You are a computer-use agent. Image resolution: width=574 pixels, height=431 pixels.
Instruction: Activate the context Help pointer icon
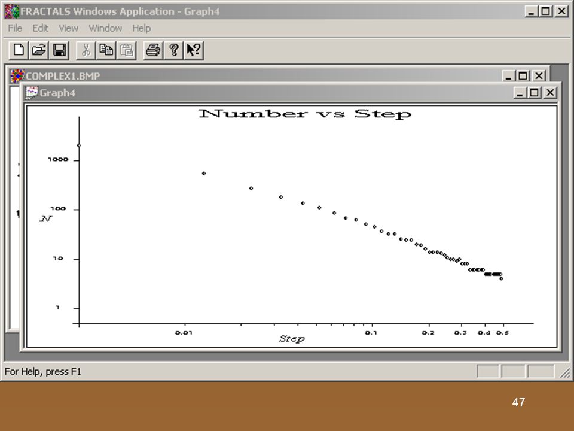point(194,50)
